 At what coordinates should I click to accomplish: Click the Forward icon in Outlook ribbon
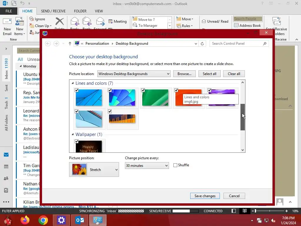click(x=100, y=21)
